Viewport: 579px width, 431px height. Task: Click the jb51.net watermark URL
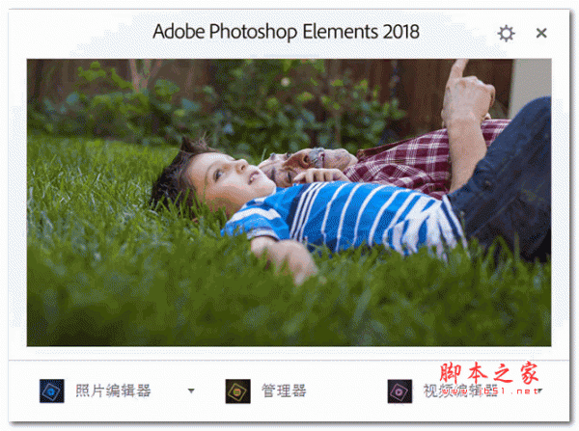click(508, 391)
